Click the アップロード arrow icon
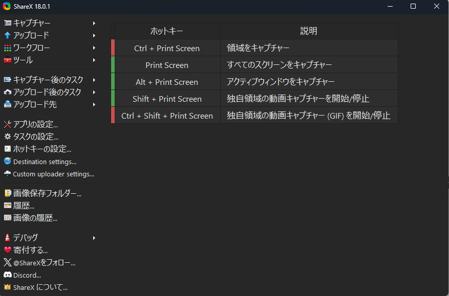 7,35
